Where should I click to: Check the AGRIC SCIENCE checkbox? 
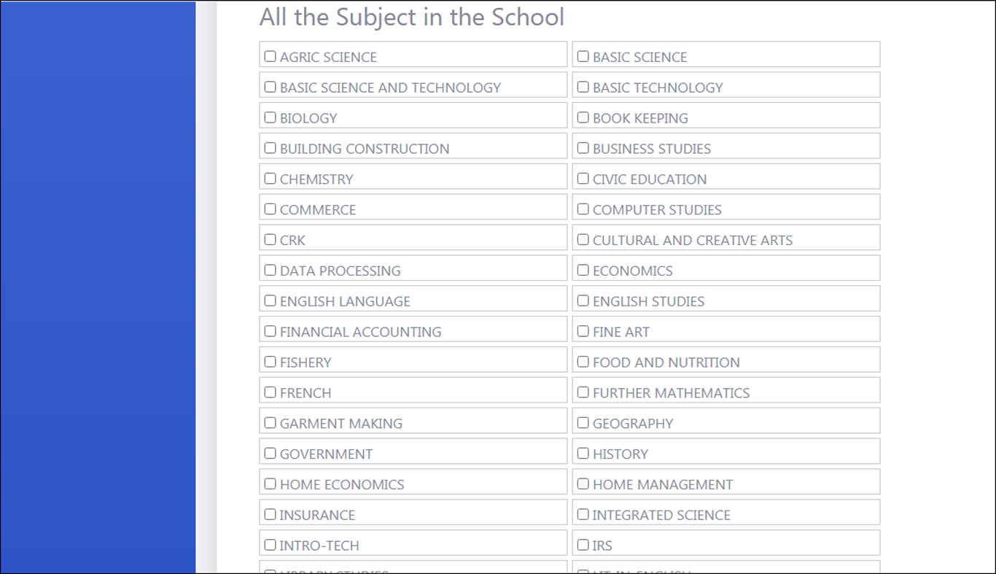pos(270,56)
